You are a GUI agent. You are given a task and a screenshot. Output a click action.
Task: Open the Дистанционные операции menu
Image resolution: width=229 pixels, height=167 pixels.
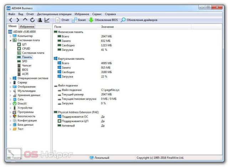point(54,14)
